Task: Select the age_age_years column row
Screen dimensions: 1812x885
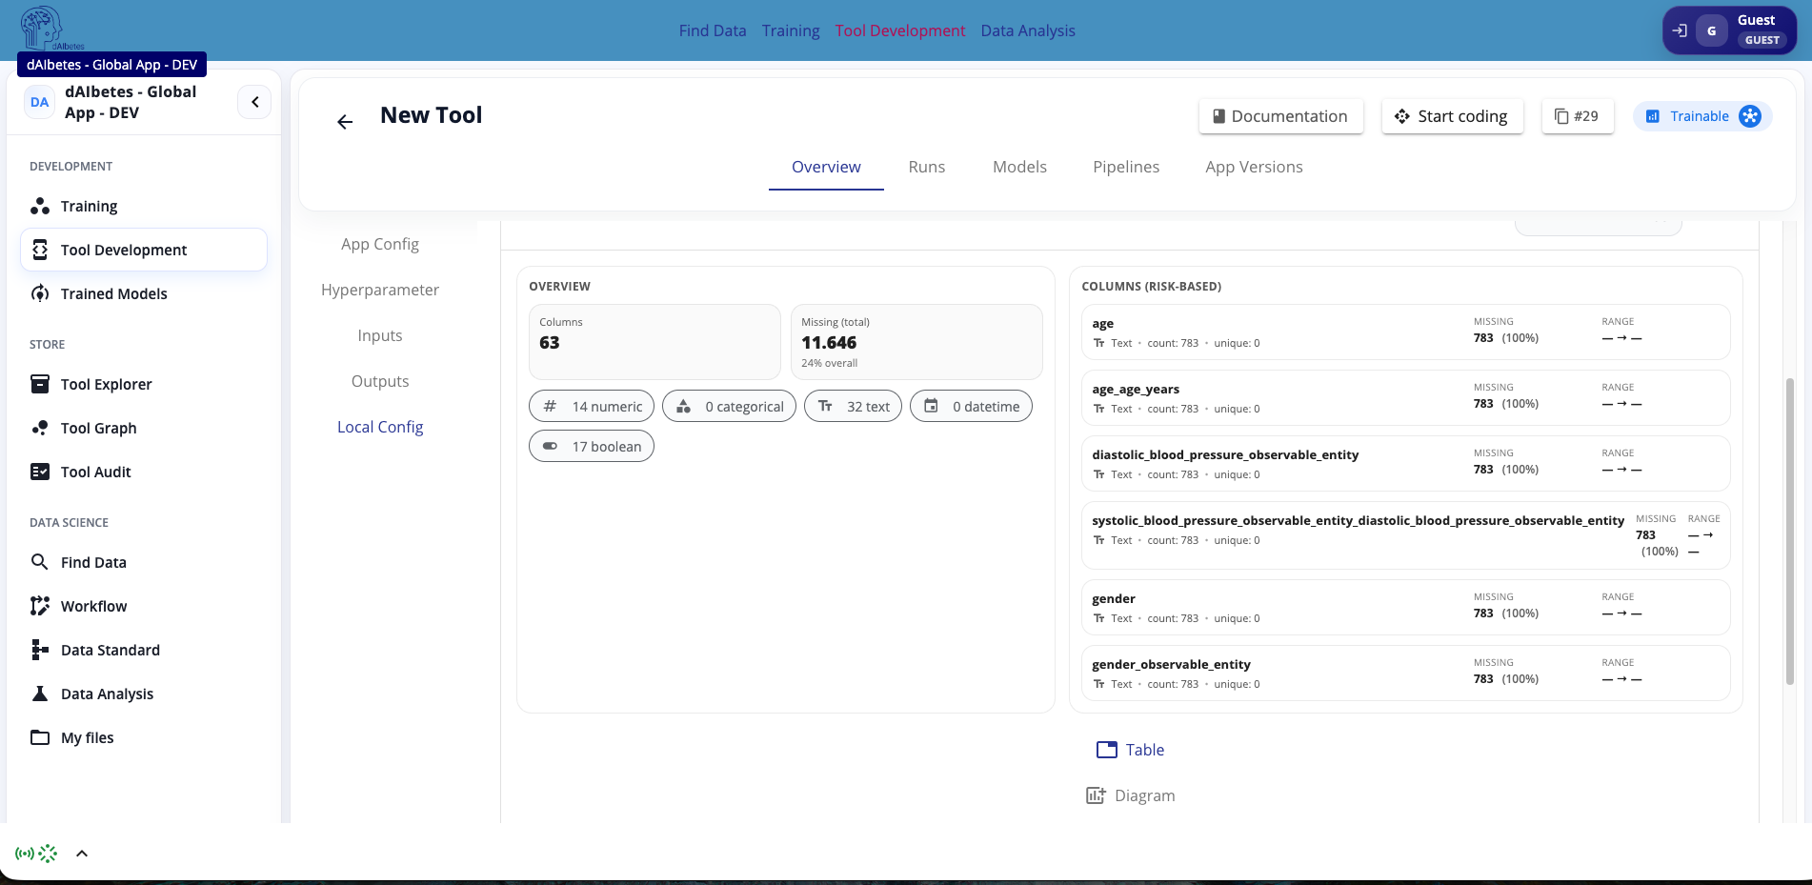Action: pos(1405,398)
